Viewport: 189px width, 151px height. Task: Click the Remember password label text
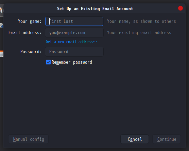72,62
